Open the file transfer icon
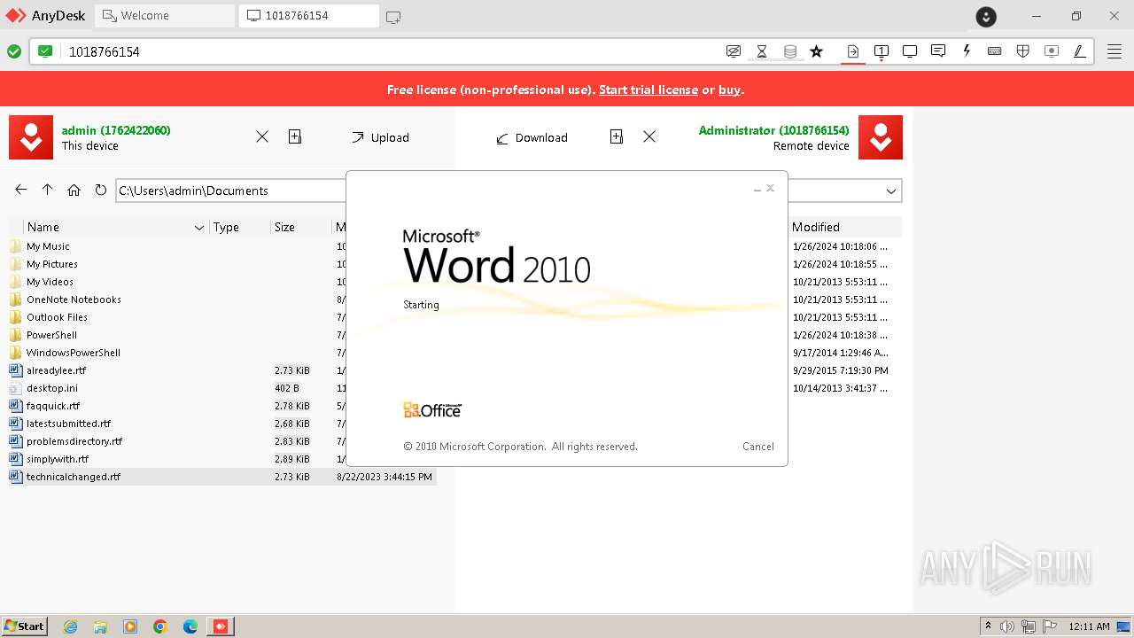1134x638 pixels. (x=853, y=51)
